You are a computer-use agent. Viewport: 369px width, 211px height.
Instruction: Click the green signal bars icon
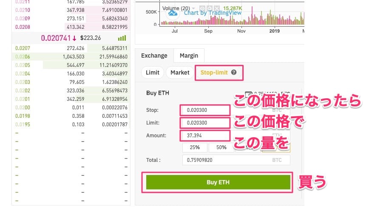[122, 38]
